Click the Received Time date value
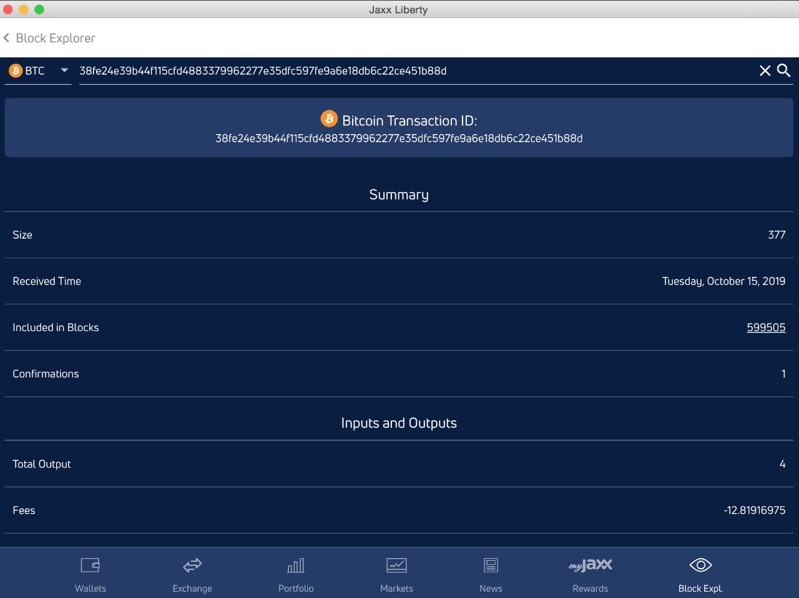The height and width of the screenshot is (598, 799). (x=723, y=281)
